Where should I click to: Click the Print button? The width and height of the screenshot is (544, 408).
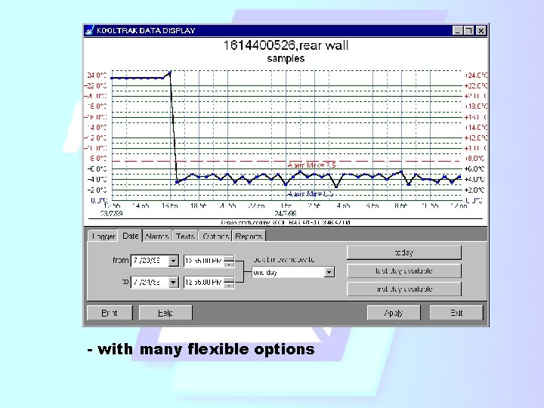pyautogui.click(x=110, y=313)
